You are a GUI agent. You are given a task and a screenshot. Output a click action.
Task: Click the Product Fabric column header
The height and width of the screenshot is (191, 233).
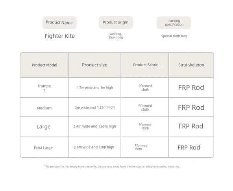tap(145, 65)
